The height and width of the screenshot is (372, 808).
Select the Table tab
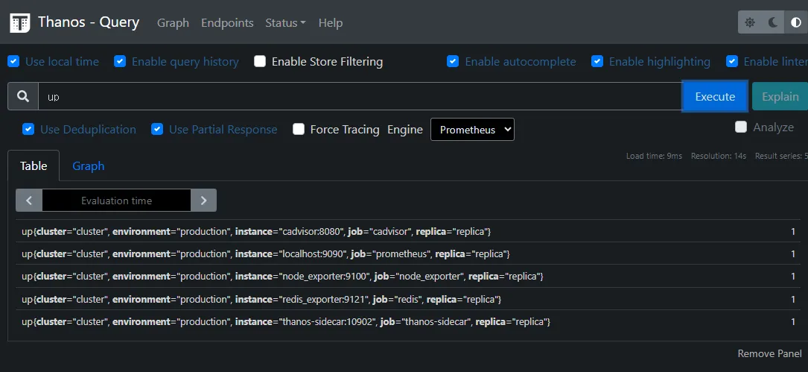(x=34, y=165)
